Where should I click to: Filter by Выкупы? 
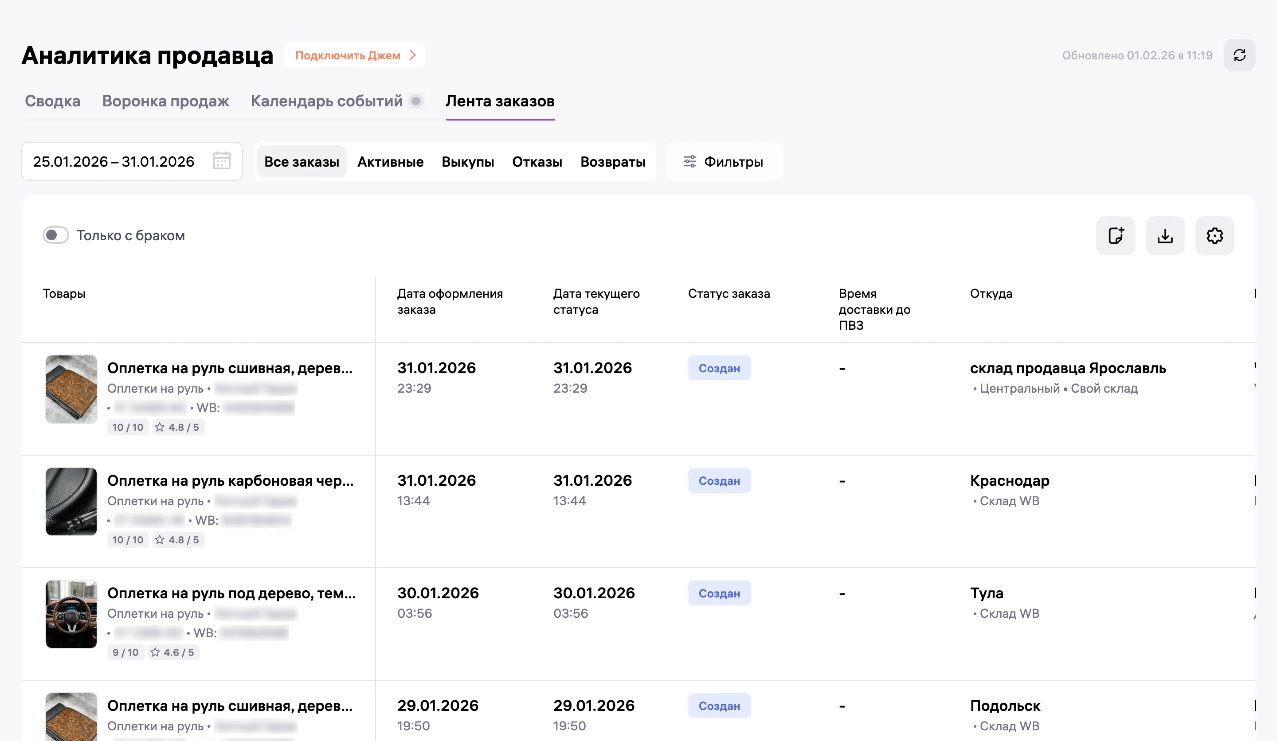pyautogui.click(x=468, y=162)
